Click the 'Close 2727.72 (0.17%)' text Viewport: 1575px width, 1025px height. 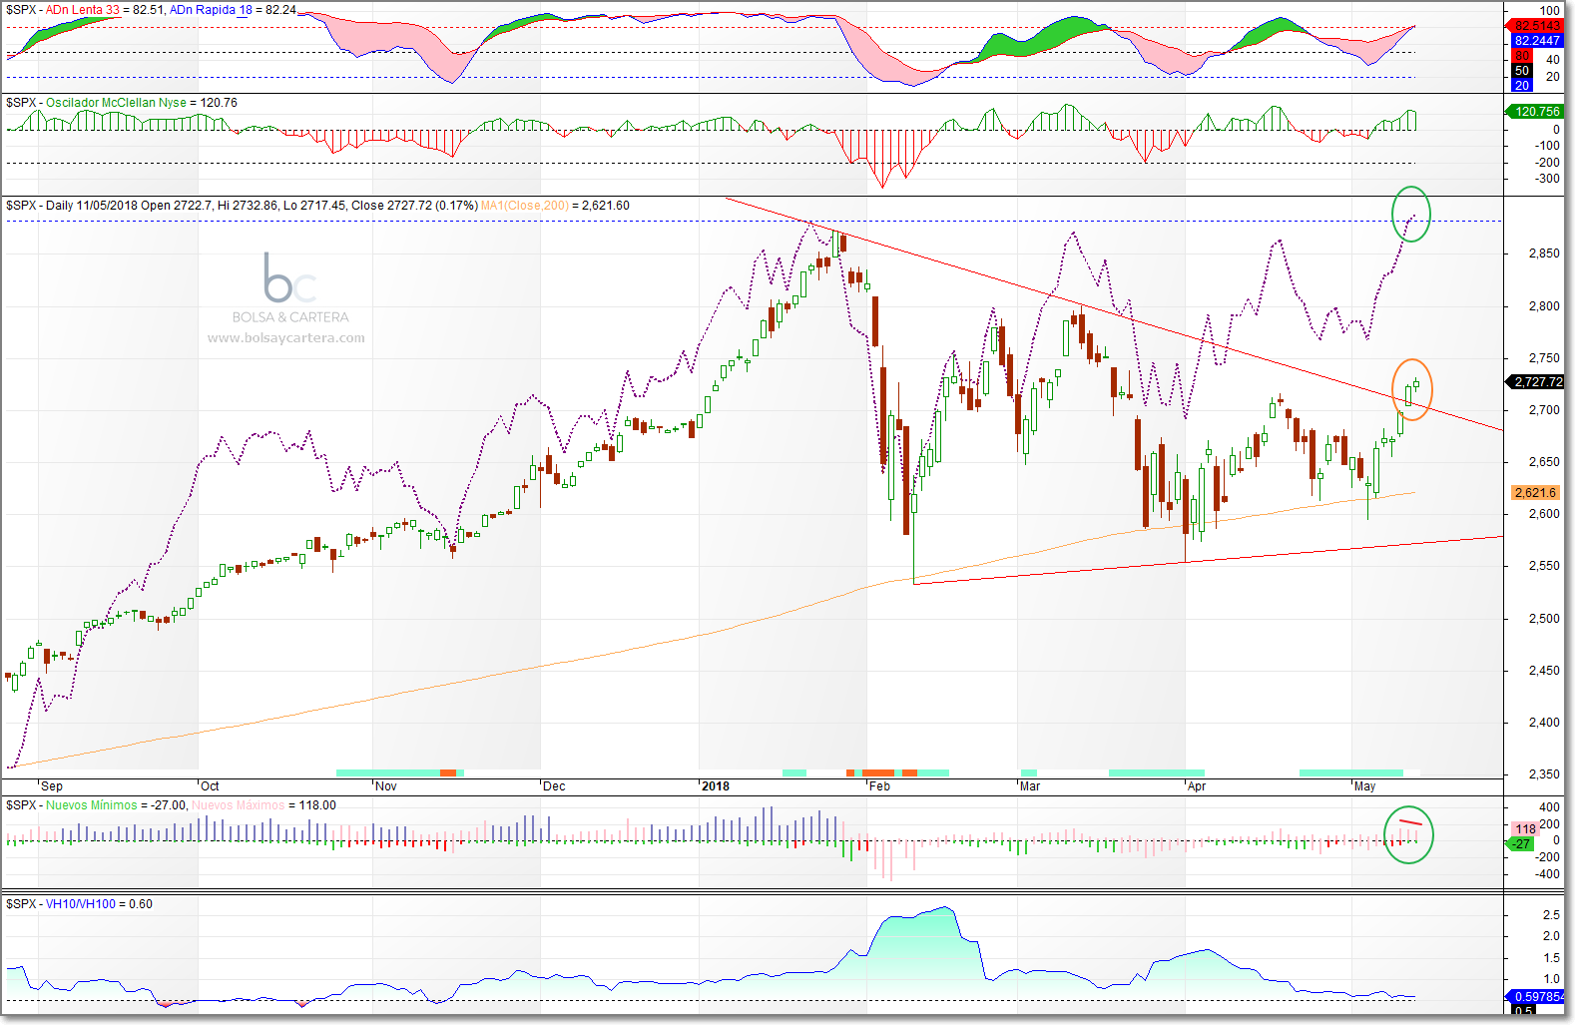tap(414, 206)
